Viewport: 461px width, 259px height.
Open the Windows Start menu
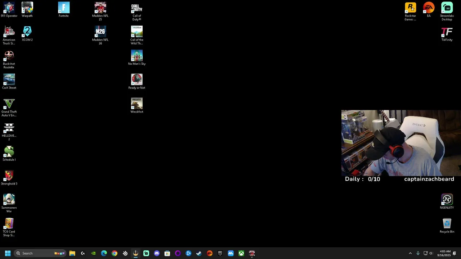8,253
